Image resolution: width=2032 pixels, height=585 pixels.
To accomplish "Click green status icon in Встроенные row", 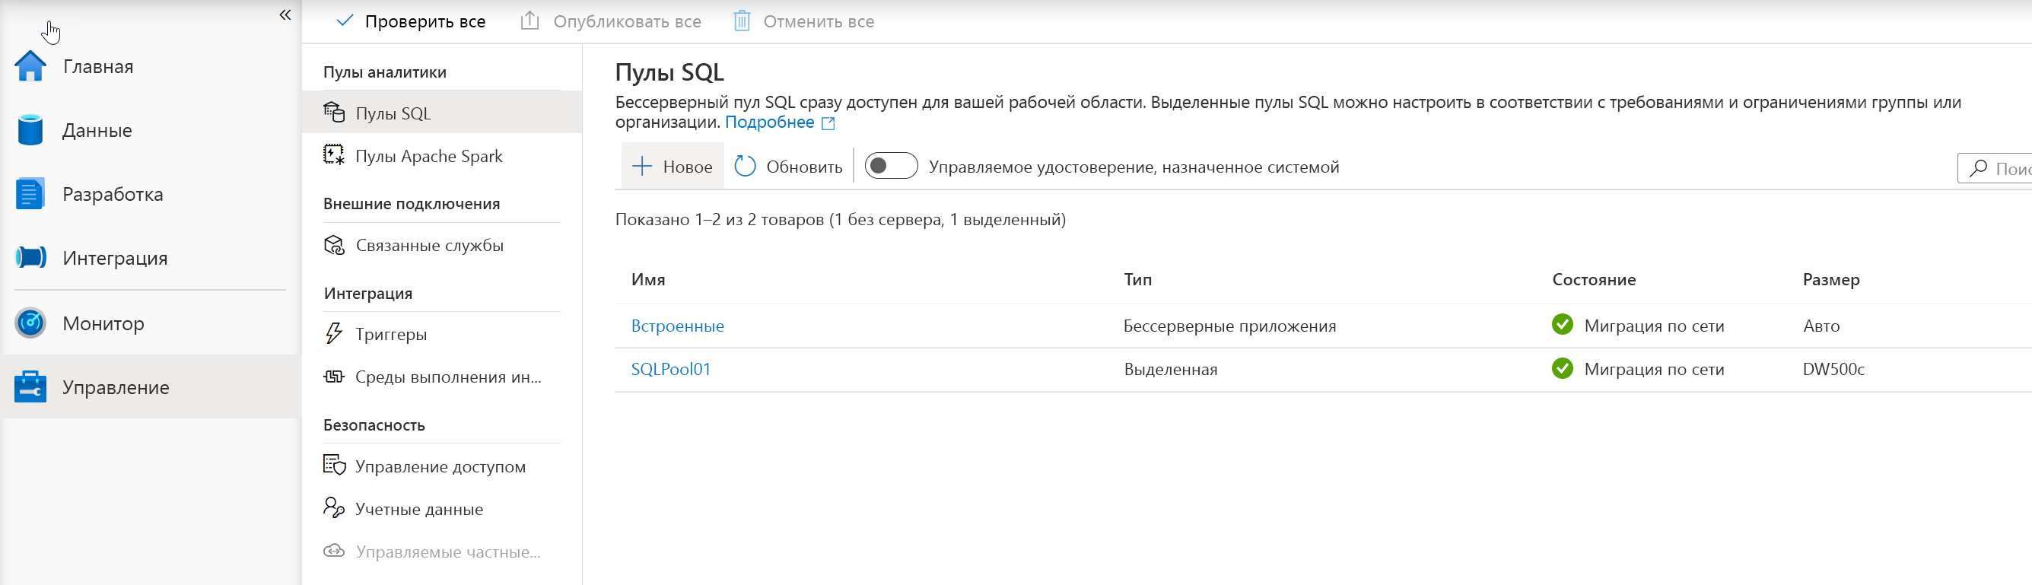I will (1562, 325).
